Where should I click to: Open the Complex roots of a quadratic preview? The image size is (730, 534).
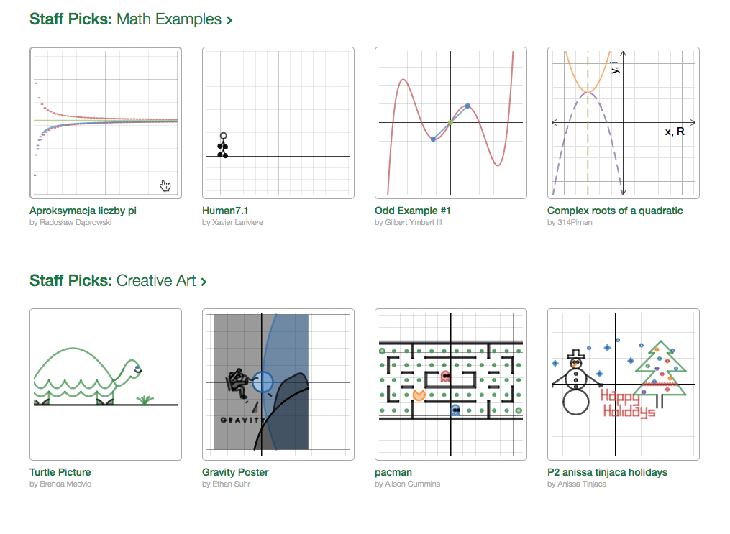624,123
